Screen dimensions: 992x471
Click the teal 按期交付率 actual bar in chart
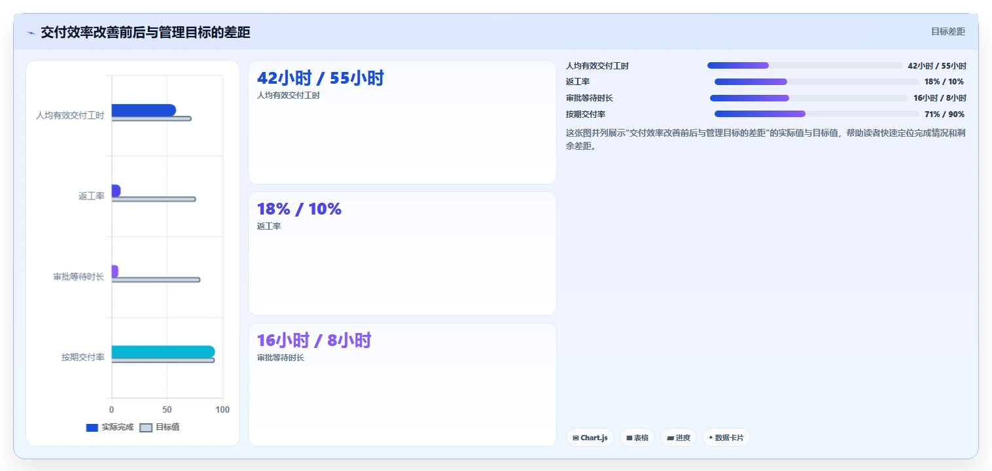[x=163, y=352]
